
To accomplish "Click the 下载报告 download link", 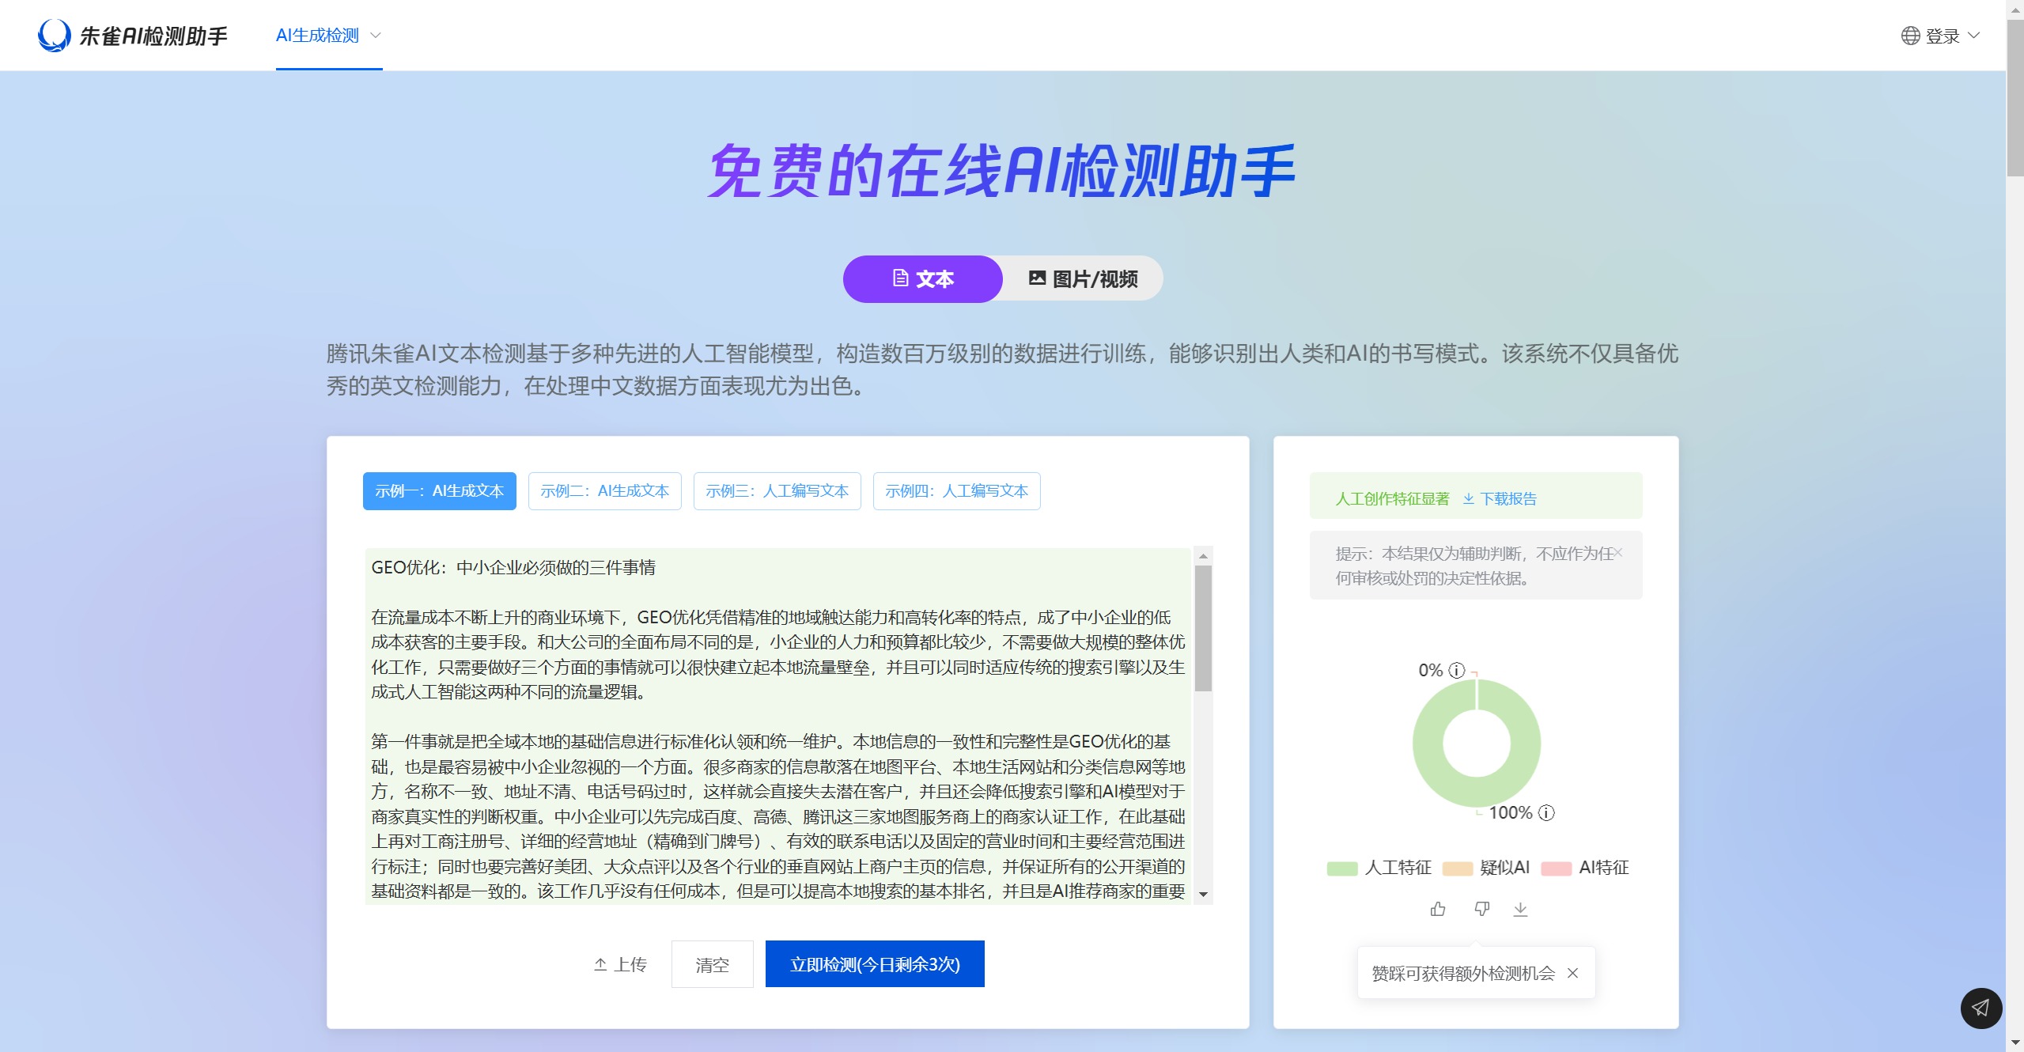I will 1500,498.
